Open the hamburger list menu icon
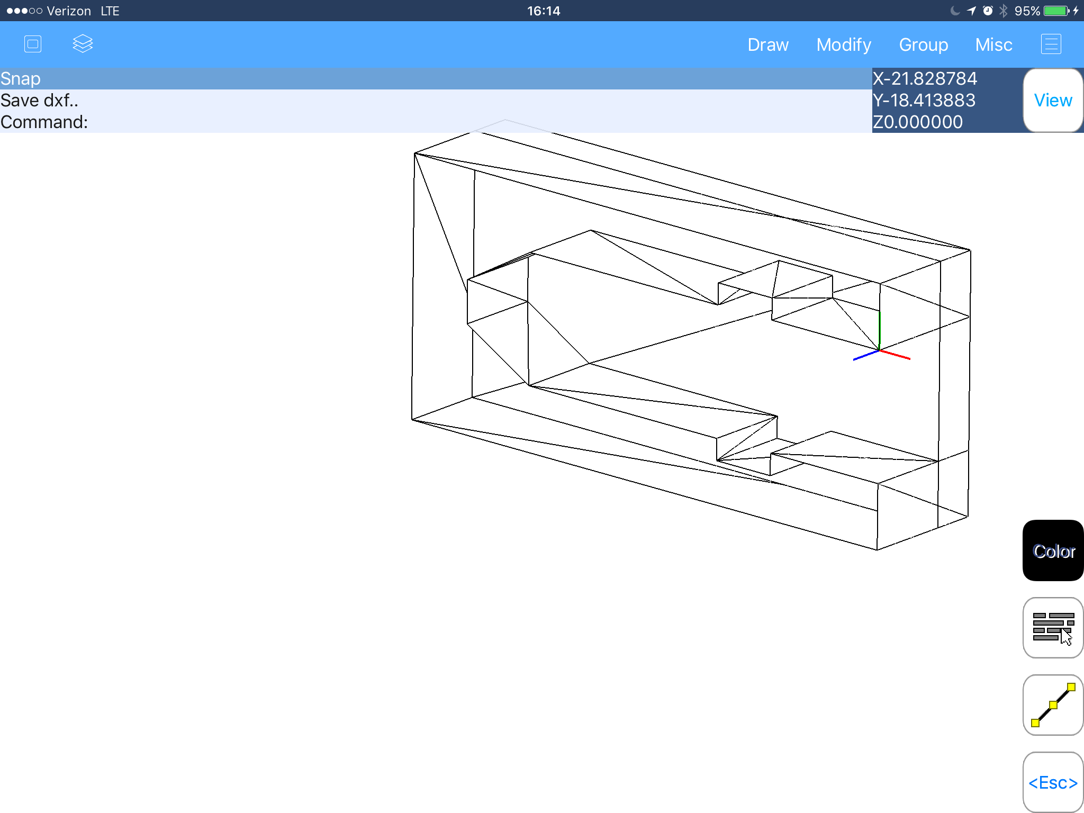 1051,44
